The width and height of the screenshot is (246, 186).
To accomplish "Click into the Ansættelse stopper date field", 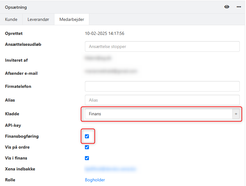I will pos(162,46).
